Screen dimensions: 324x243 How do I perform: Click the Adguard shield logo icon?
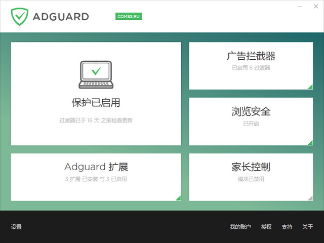pos(20,16)
